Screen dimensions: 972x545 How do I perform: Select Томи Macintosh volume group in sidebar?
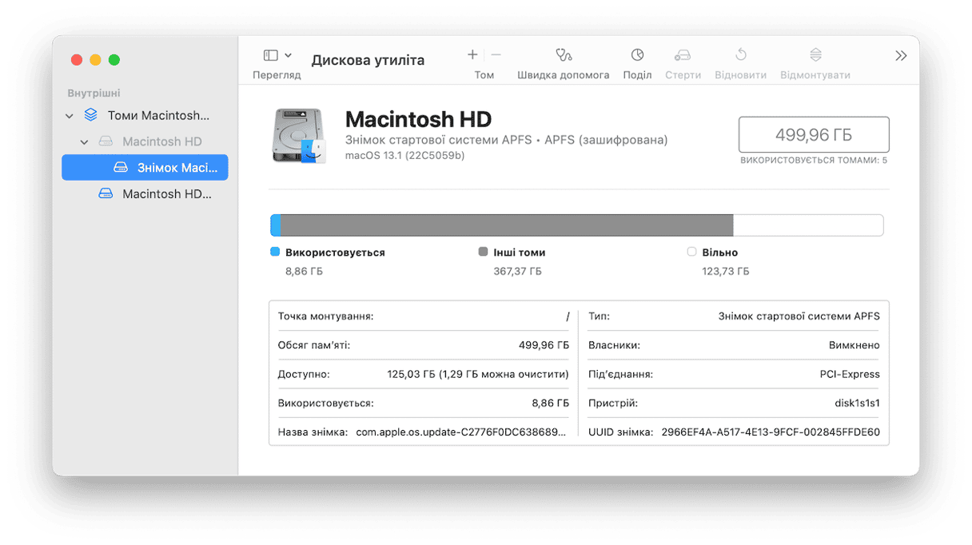(158, 116)
